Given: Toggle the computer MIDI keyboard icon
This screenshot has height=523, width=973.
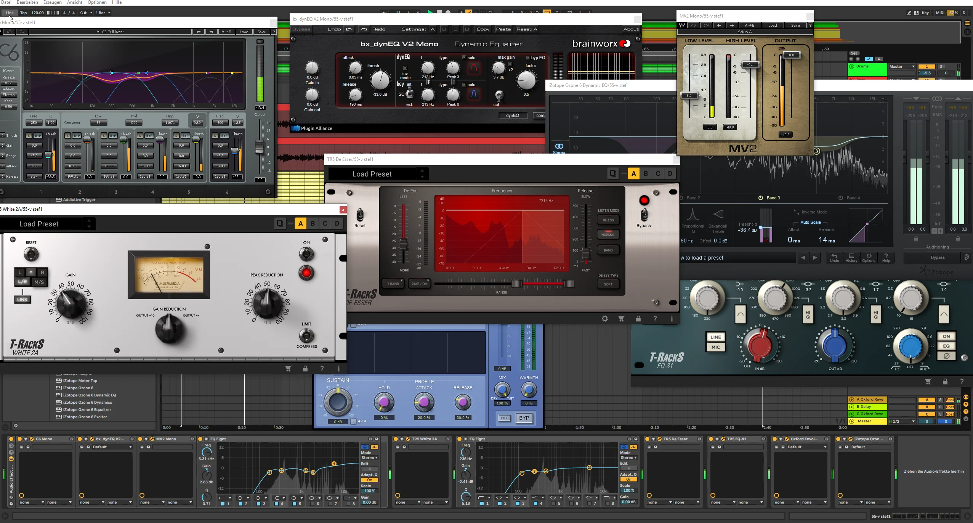Looking at the screenshot, I should (x=917, y=13).
